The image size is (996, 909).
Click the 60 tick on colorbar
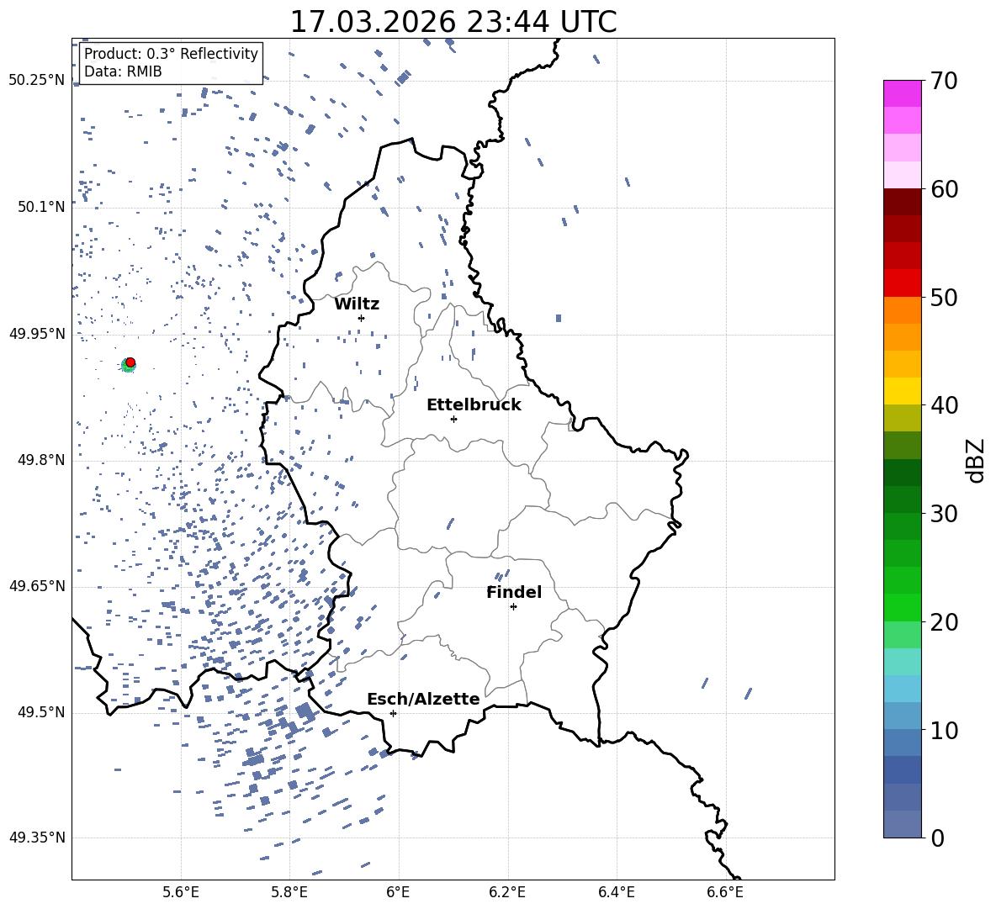point(944,189)
